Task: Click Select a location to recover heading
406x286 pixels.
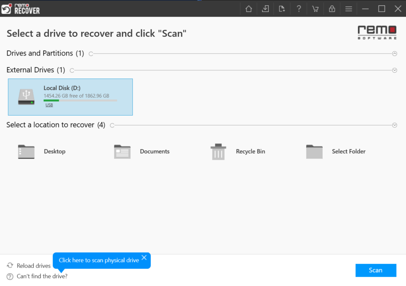Action: click(x=56, y=125)
